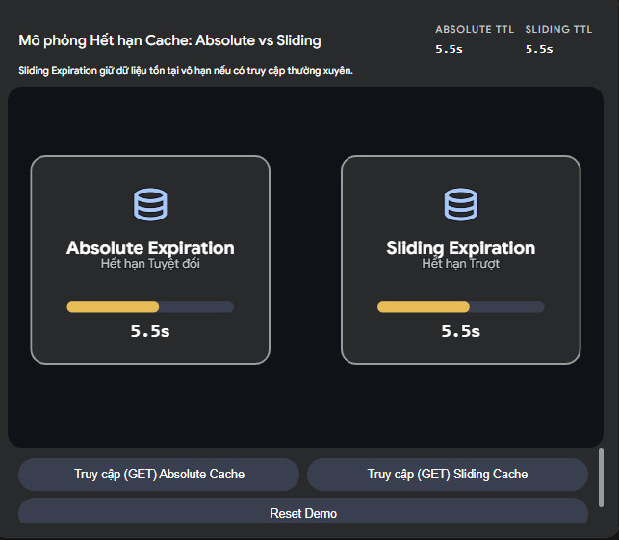Click the Hết hạn Tuyệt đối subtitle
Screen dimensions: 619x540
[x=150, y=264]
